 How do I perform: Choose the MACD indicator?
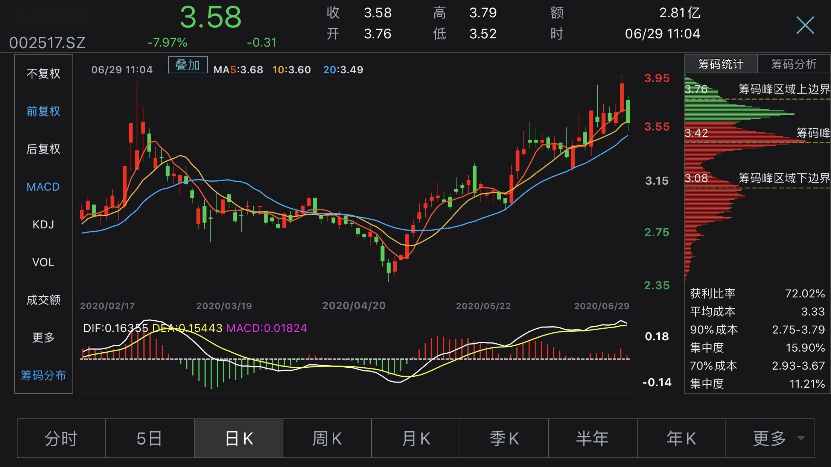click(43, 187)
